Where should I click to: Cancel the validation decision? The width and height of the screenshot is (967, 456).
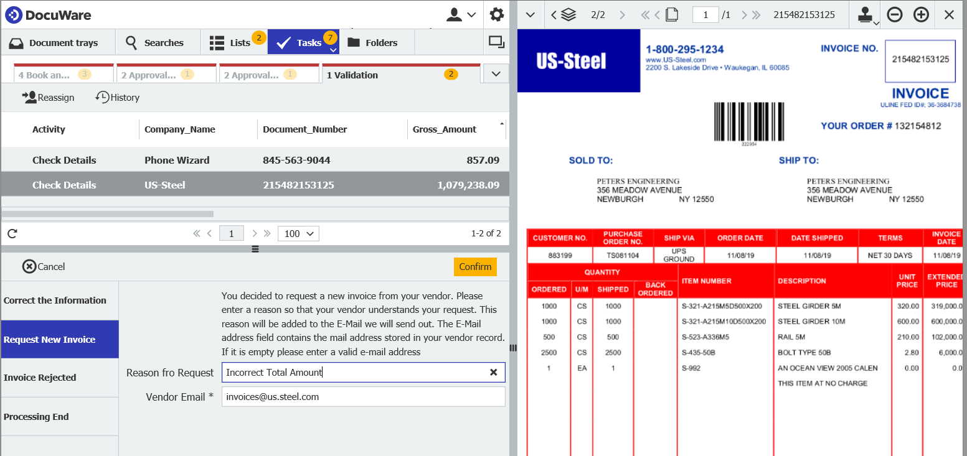pos(44,266)
